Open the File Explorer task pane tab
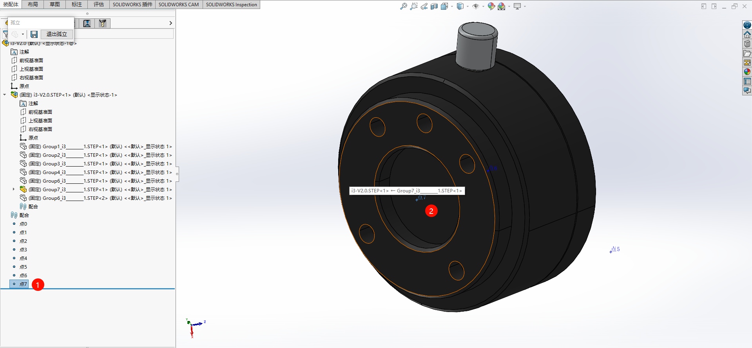Viewport: 752px width, 348px height. point(747,53)
